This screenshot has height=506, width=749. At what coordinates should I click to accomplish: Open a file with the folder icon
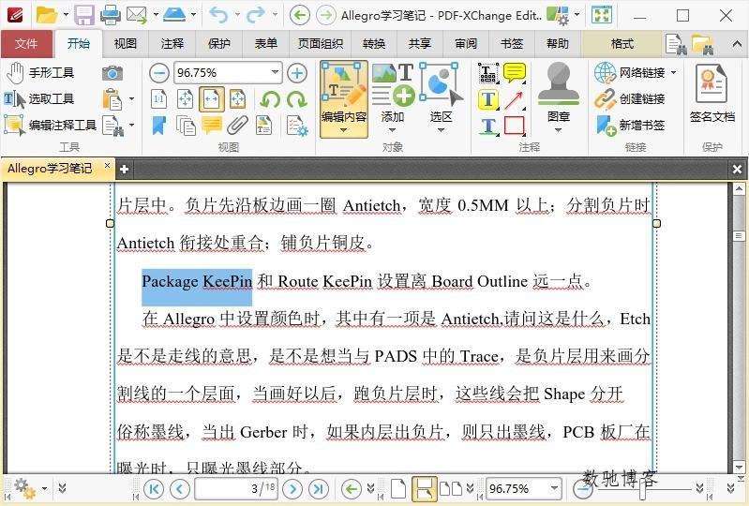pos(47,15)
